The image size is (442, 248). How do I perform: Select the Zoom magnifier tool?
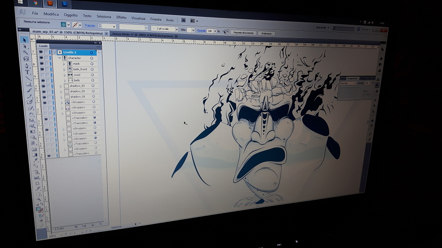click(39, 199)
